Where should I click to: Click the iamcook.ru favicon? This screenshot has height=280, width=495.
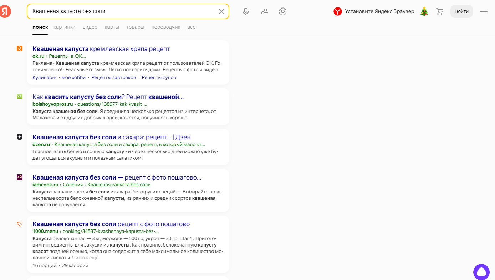point(20,177)
